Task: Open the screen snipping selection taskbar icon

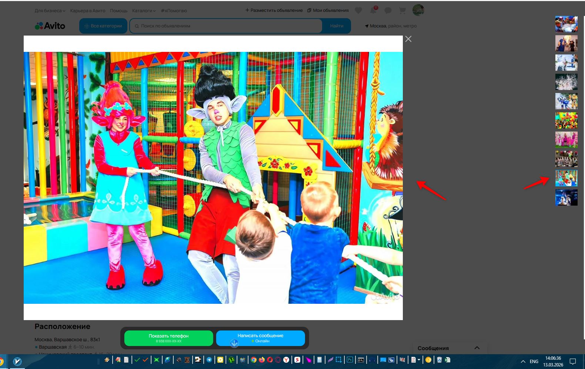Action: [x=339, y=360]
